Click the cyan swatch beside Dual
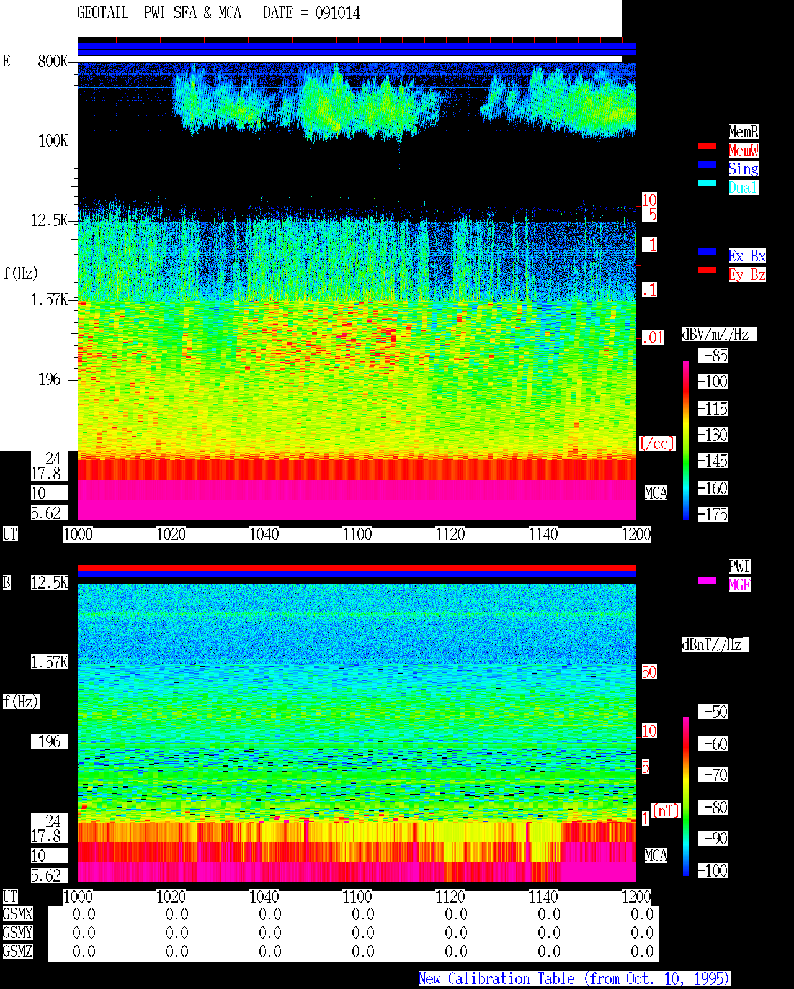This screenshot has height=989, width=794. pos(707,183)
